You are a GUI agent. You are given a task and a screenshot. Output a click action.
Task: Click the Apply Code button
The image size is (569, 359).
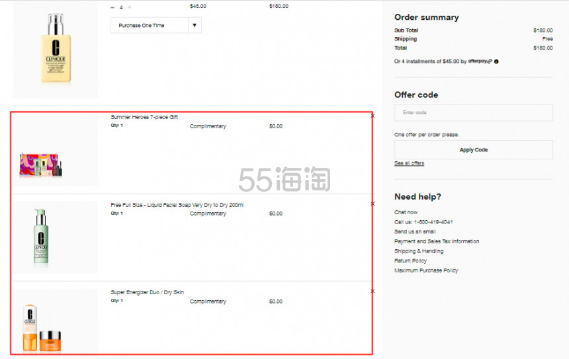[x=474, y=150]
